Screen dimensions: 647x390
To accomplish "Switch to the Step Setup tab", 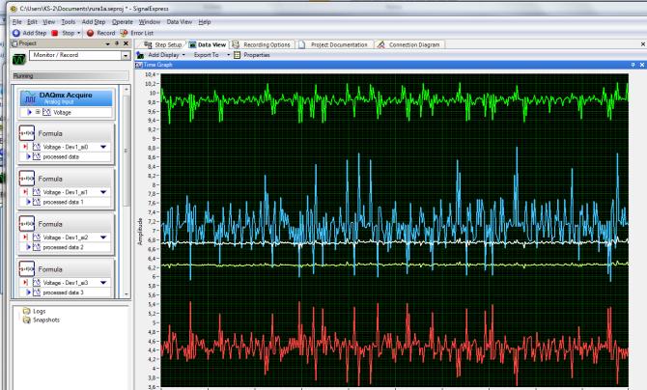I will 163,44.
